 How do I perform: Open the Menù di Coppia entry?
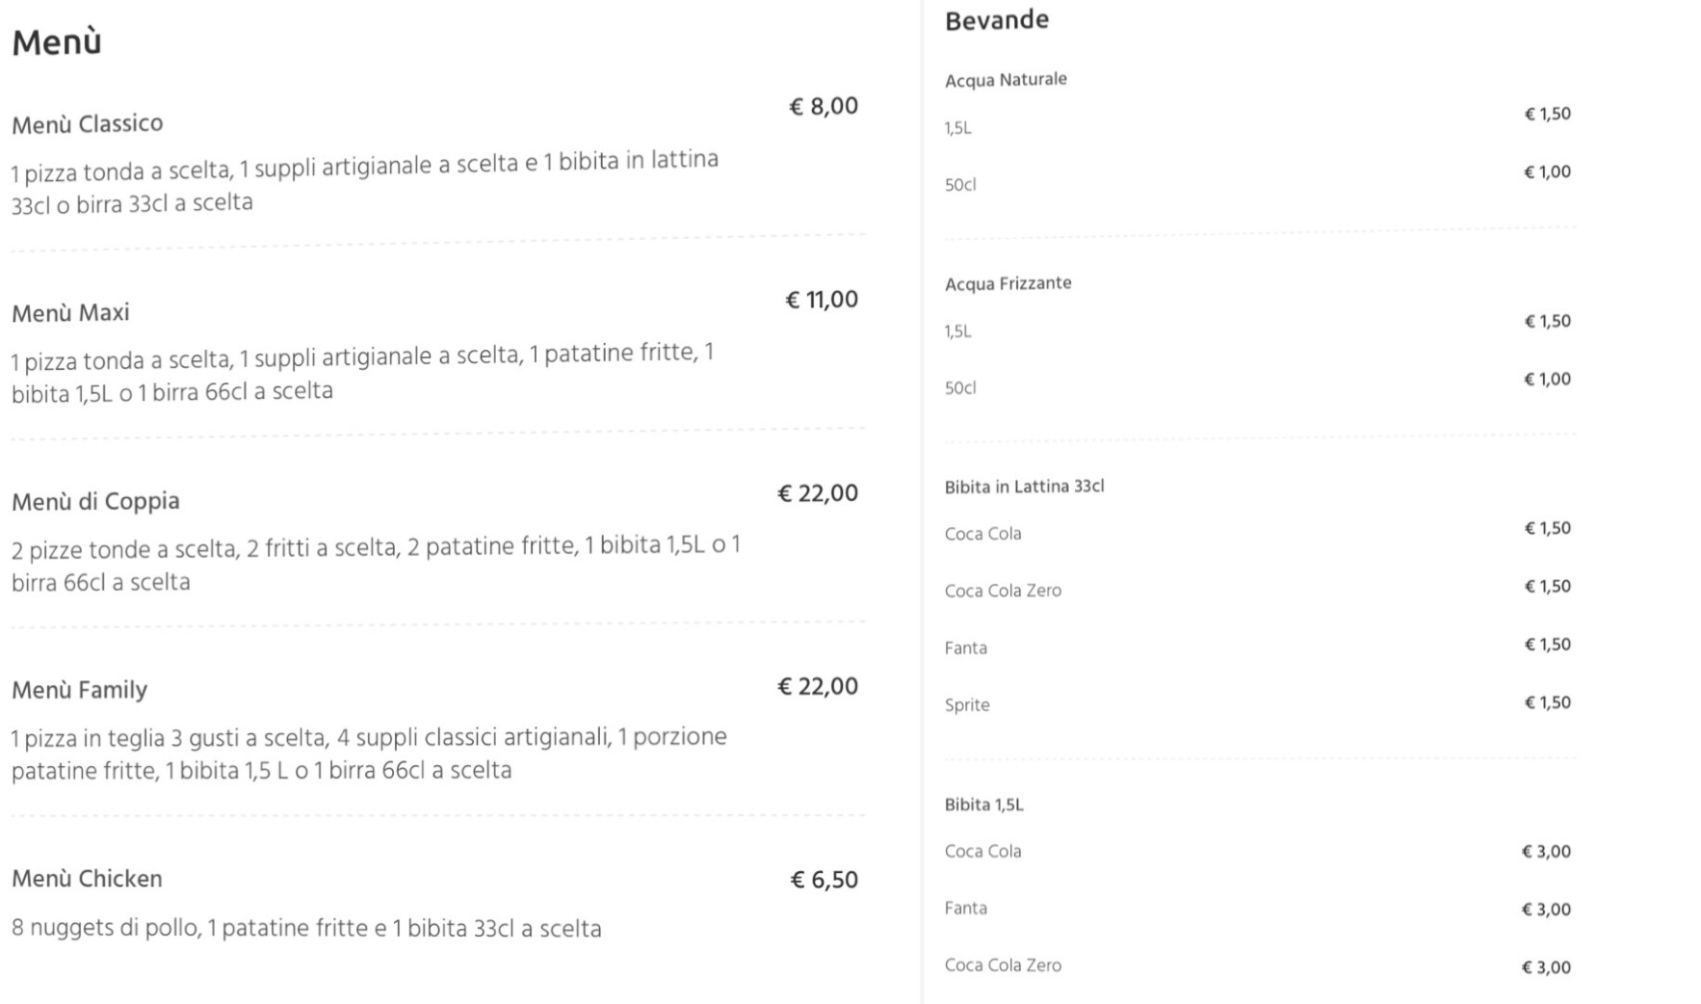(95, 501)
